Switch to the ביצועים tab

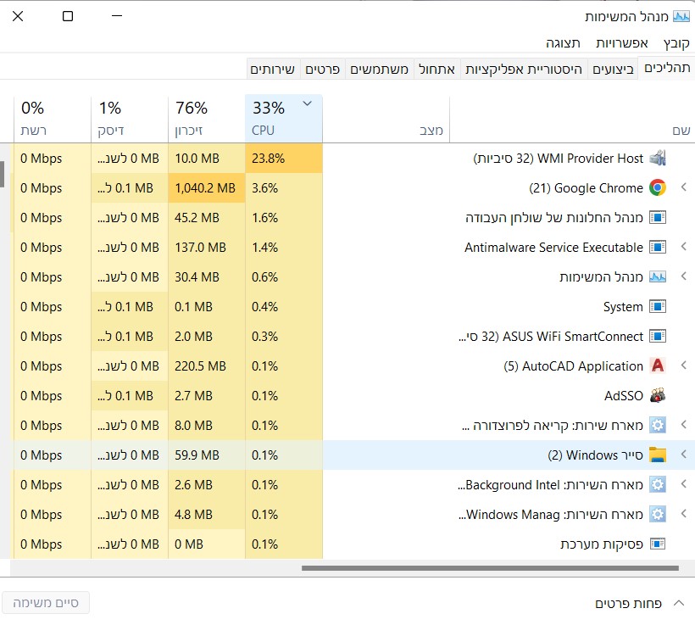point(613,70)
